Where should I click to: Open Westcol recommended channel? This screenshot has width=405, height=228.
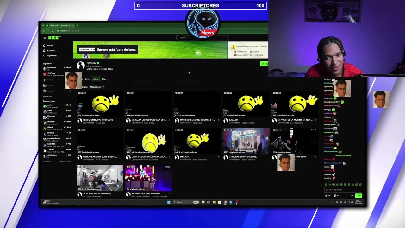[x=57, y=122]
